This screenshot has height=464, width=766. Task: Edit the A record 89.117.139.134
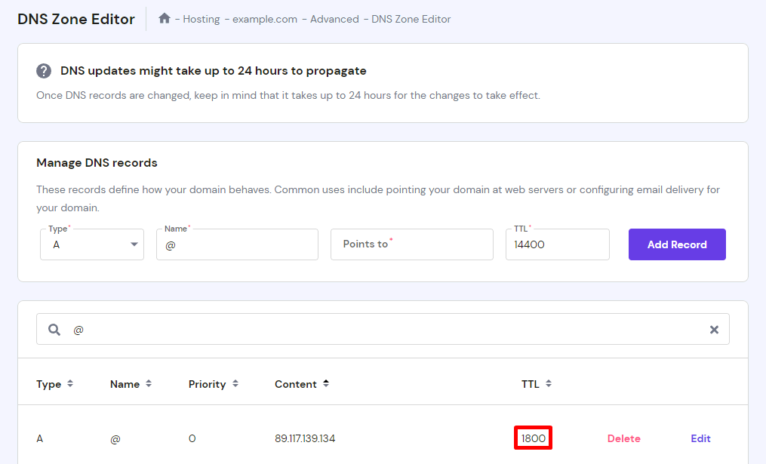700,438
